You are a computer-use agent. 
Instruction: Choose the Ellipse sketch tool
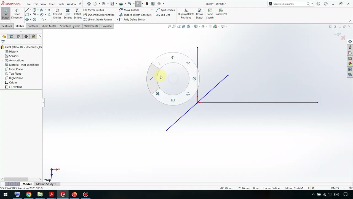coord(42,15)
